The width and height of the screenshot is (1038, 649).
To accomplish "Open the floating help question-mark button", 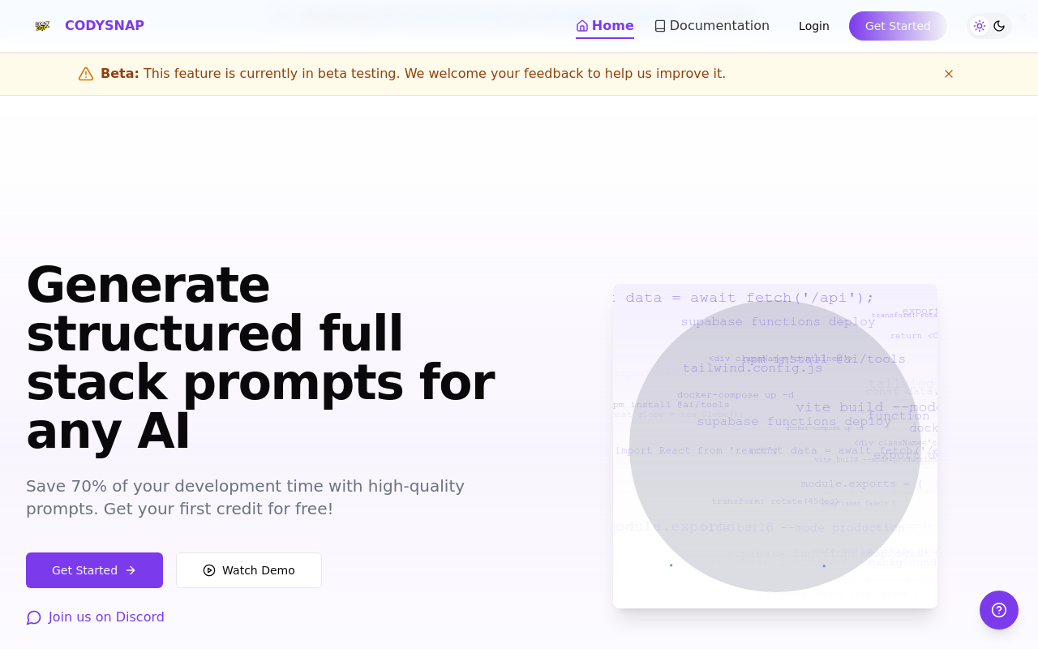I will 999,610.
